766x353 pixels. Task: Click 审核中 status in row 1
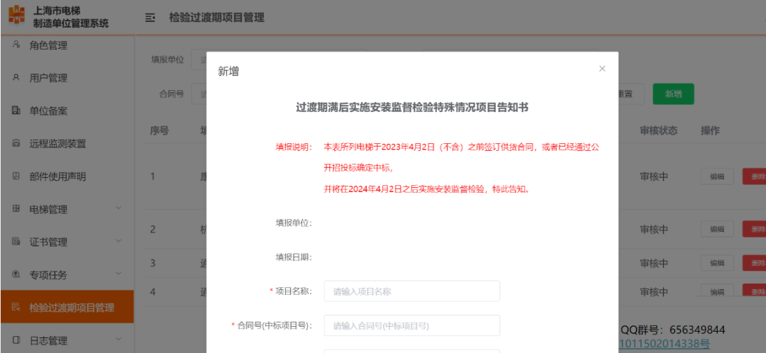coord(654,176)
